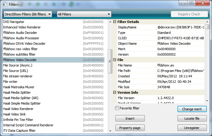Select File Source (URL) filter
Screen dimensions: 212x136
point(53,71)
